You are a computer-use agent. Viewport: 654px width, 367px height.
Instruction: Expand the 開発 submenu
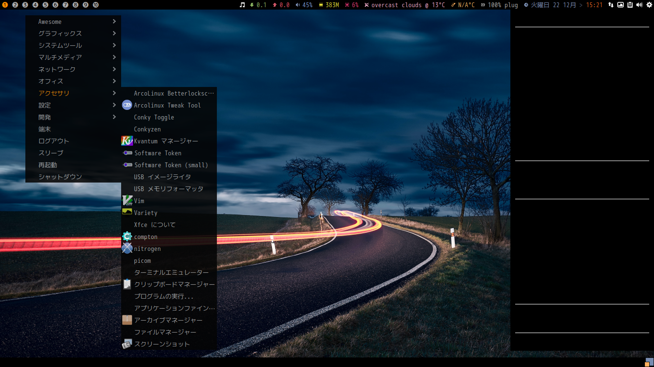(73, 117)
